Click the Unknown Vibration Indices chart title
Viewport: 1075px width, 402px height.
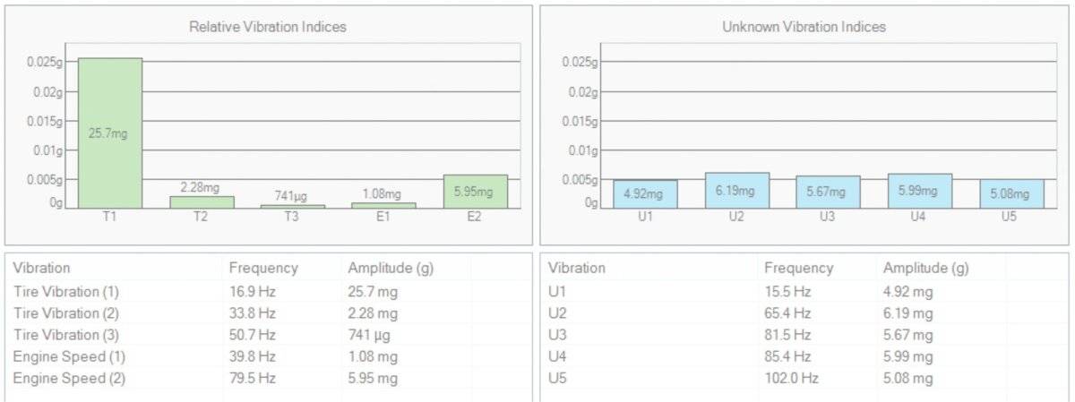point(804,27)
